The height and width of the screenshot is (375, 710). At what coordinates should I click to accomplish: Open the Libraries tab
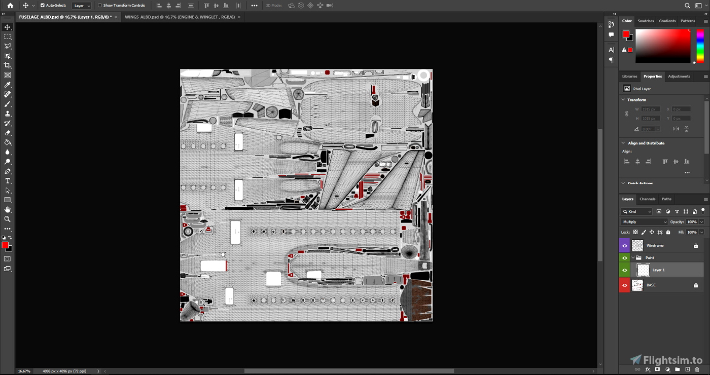pos(629,77)
